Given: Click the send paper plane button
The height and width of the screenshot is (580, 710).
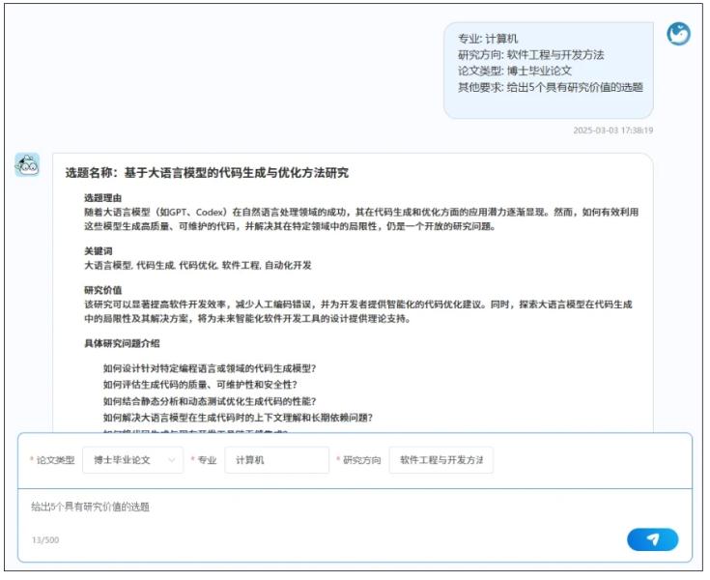Looking at the screenshot, I should pos(652,539).
